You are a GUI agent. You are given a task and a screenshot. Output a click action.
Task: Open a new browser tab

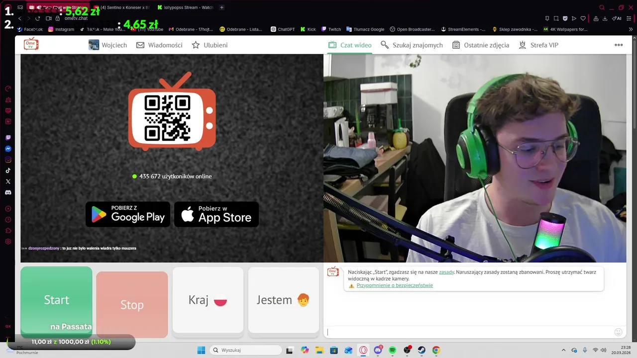coord(221,7)
